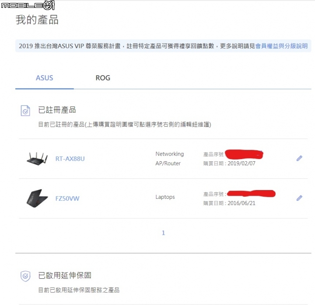Open the FZ50VW product link
This screenshot has height=305, width=315.
(x=67, y=198)
